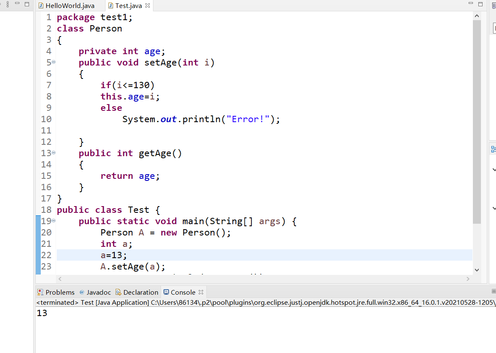Click the editor vertical scrollbar up arrow
Screen dimensions: 496x353
(x=477, y=16)
